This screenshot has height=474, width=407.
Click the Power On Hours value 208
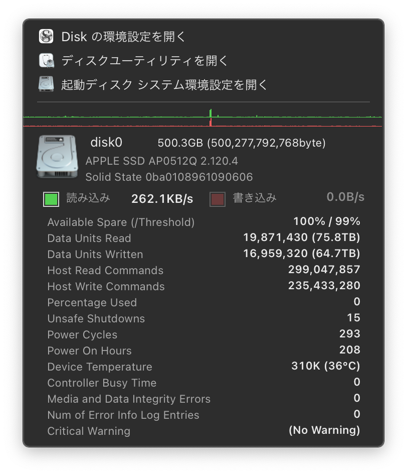coord(350,349)
